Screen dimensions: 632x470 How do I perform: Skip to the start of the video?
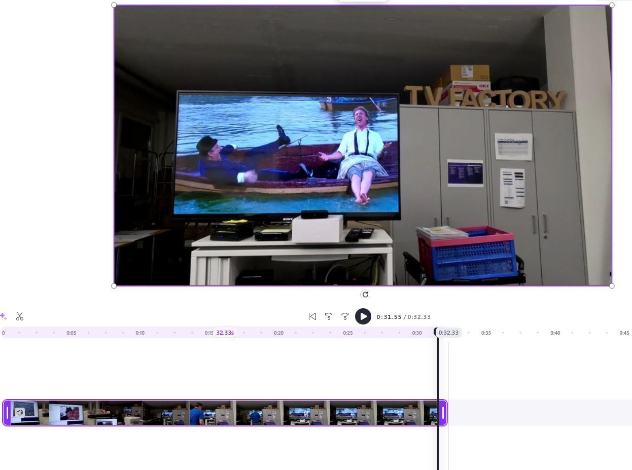pos(312,316)
